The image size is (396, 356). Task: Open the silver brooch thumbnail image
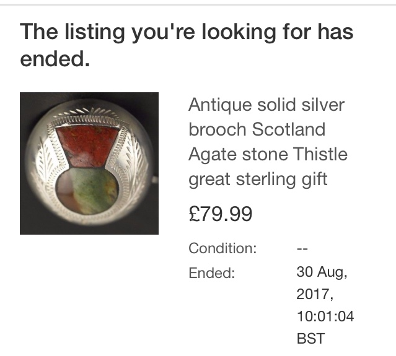[x=89, y=163]
